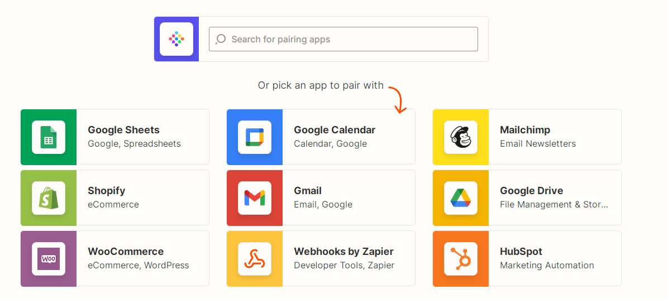Select the Google Calendar title

(335, 130)
